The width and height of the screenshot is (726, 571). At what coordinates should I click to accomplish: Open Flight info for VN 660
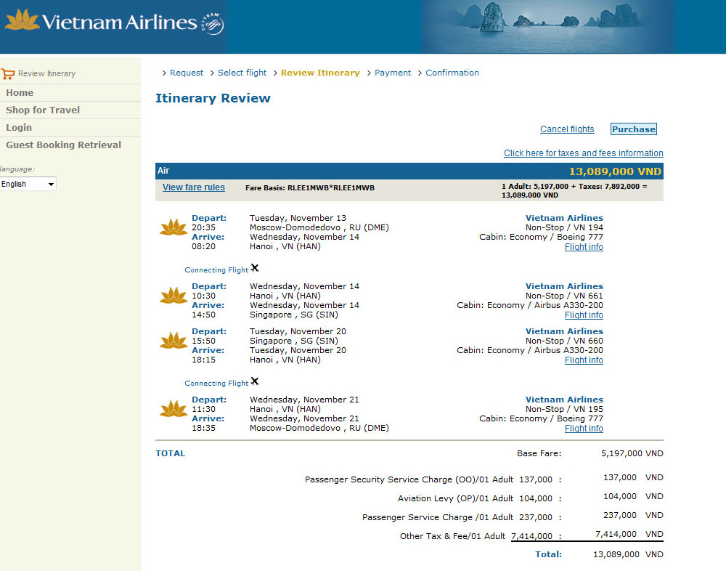pyautogui.click(x=584, y=360)
